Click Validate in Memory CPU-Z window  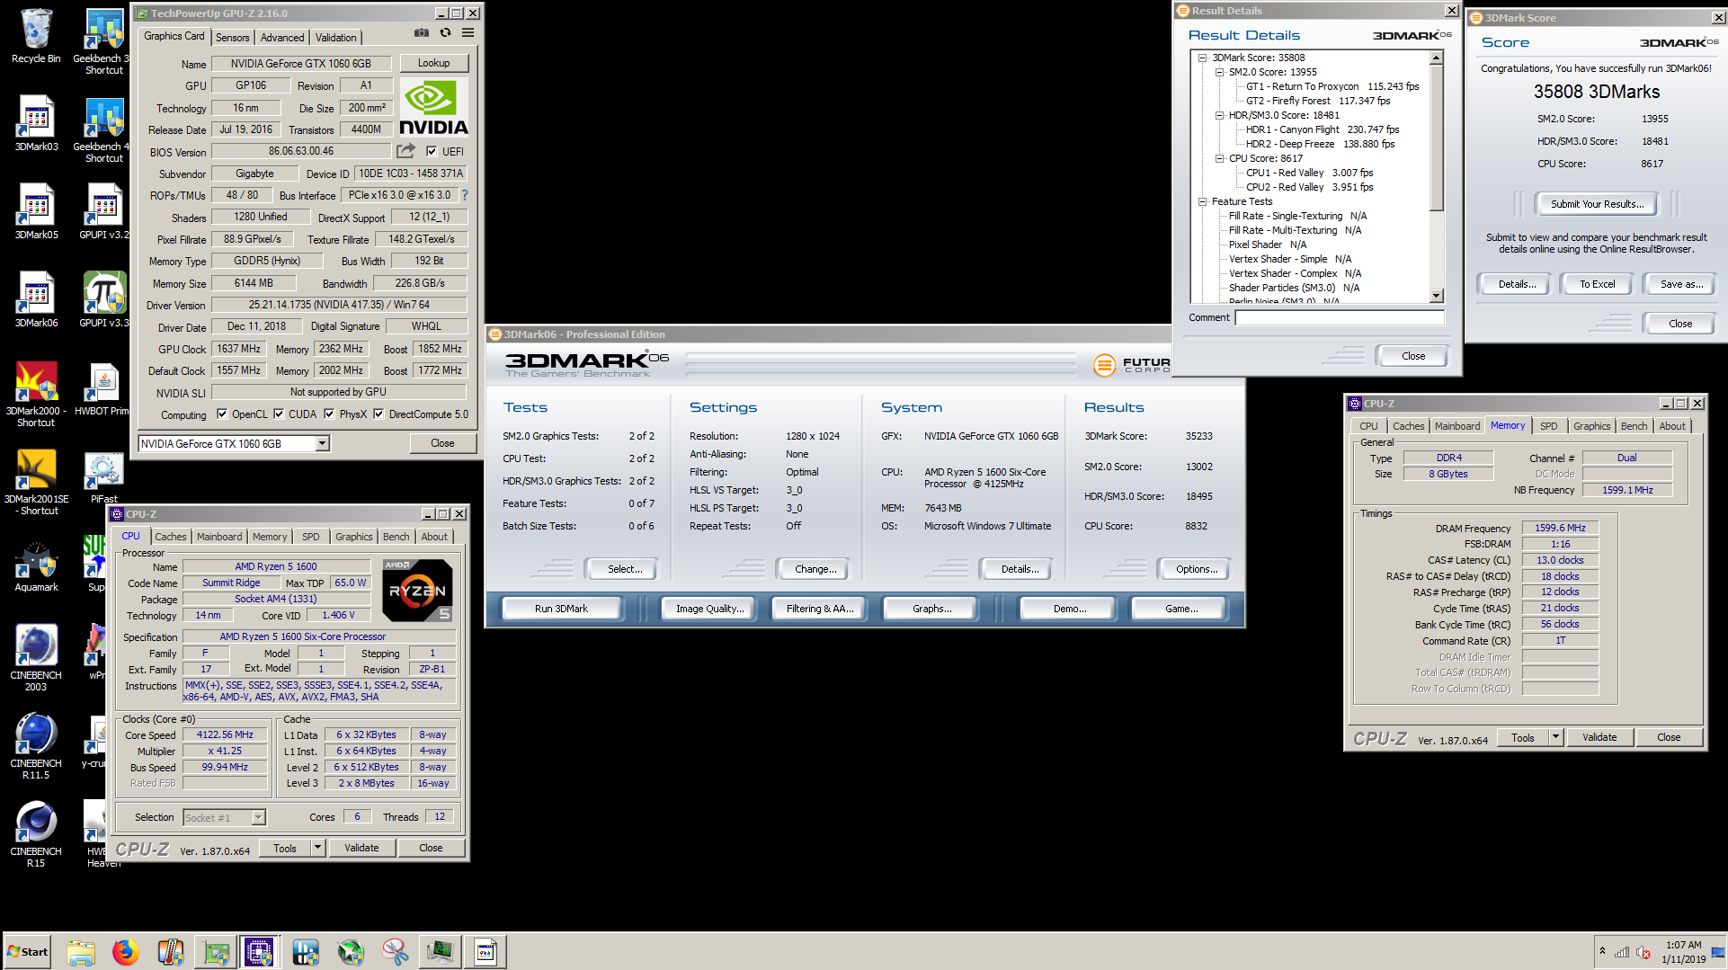tap(1599, 737)
